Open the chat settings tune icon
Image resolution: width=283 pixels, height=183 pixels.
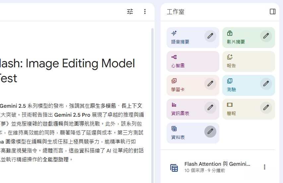(130, 12)
